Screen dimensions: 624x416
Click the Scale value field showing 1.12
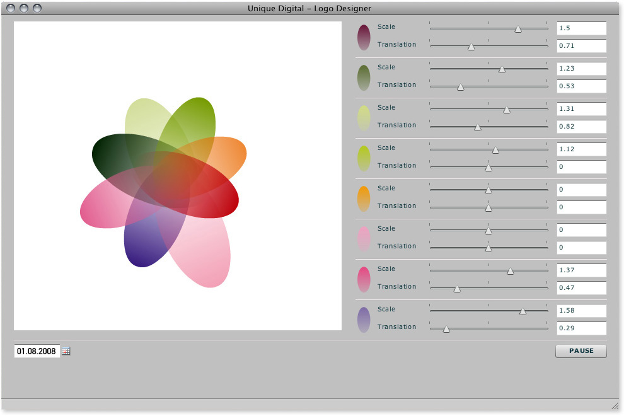[x=581, y=149]
